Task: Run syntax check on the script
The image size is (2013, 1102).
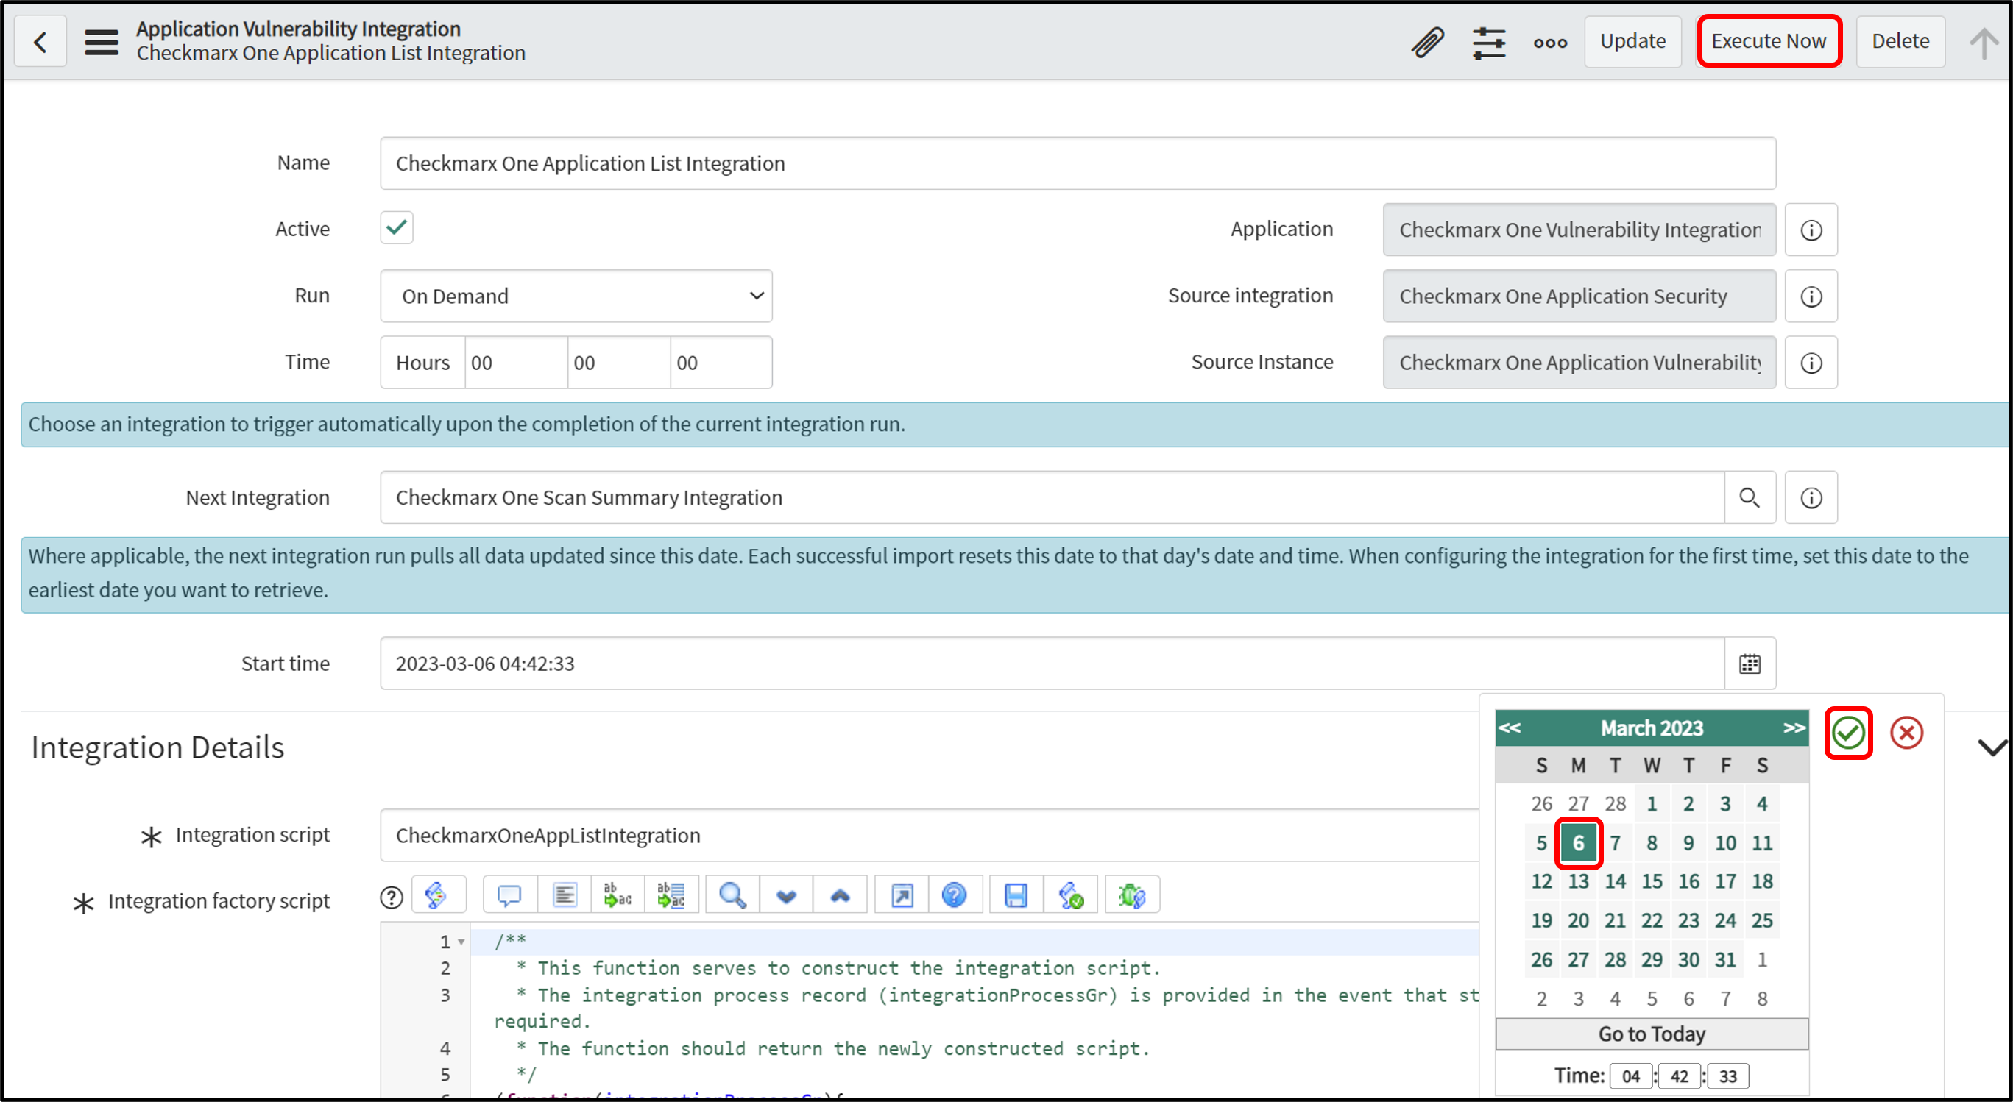Action: point(1071,895)
